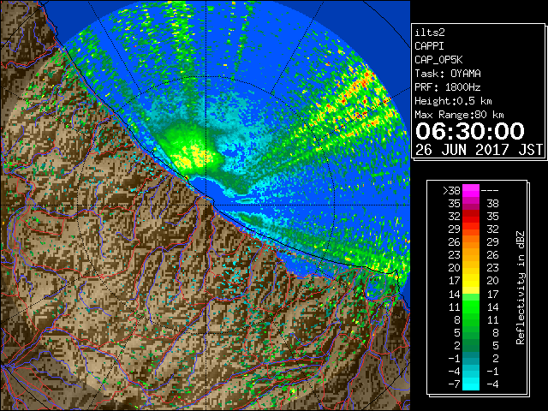Pick the magenta >38 dBZ legend swatch

click(471, 191)
